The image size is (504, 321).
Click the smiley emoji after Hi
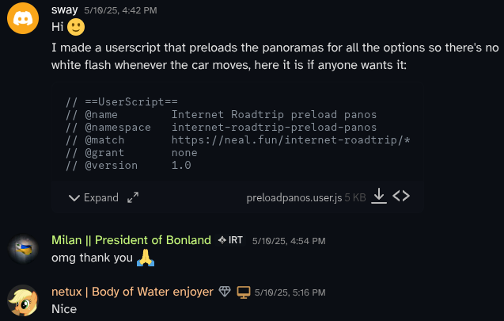76,28
